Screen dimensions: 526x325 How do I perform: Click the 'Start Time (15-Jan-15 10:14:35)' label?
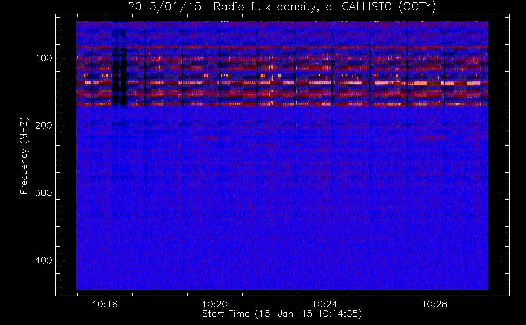pyautogui.click(x=282, y=314)
